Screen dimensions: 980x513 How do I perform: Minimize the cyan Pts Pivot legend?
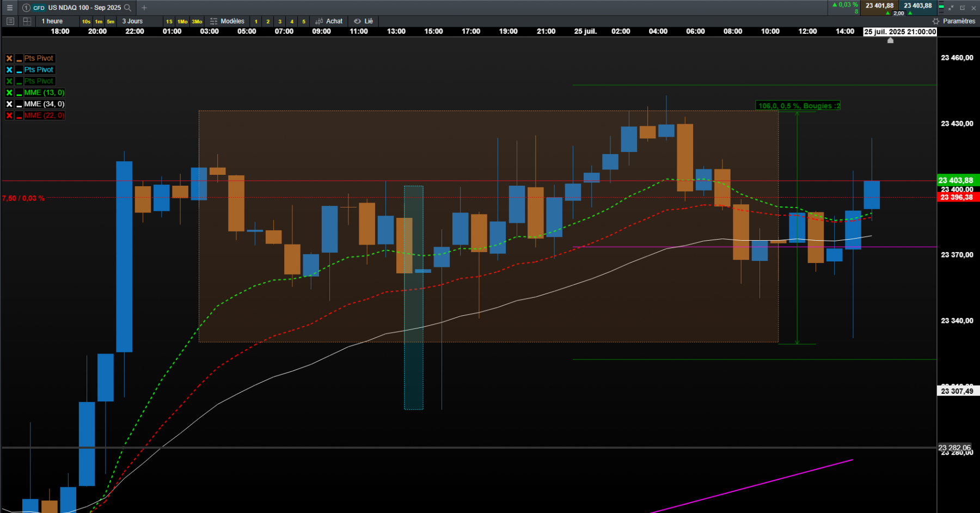[x=19, y=70]
